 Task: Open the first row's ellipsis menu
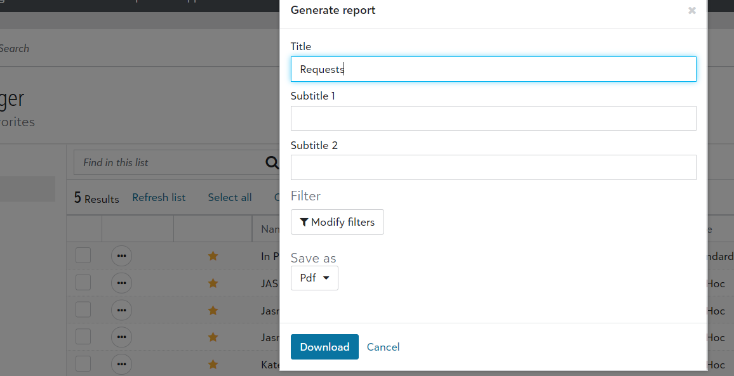[121, 256]
